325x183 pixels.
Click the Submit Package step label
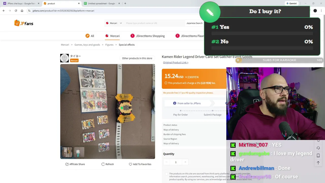[213, 115]
